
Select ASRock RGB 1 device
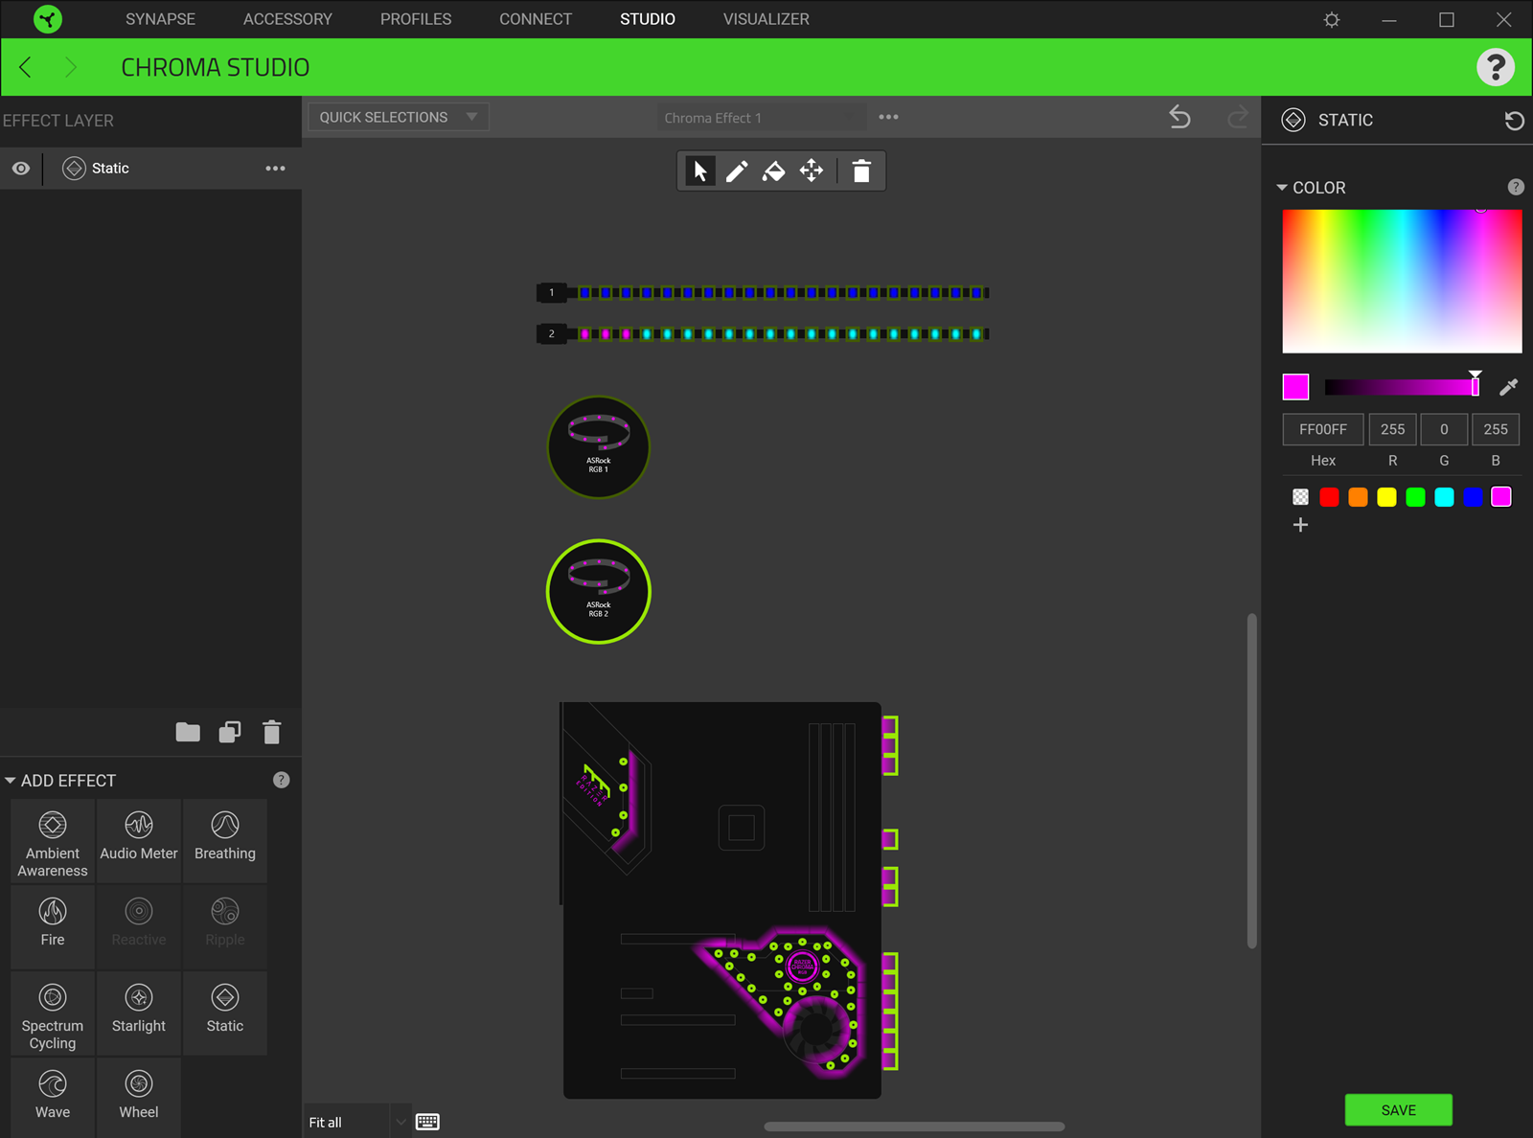pyautogui.click(x=599, y=447)
